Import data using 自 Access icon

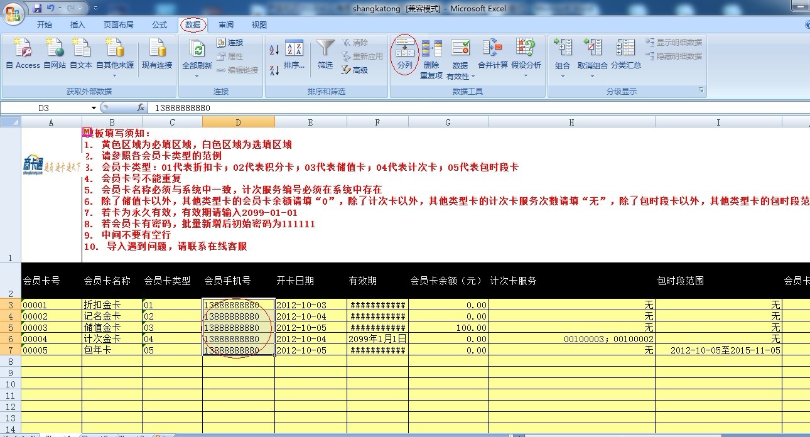point(23,49)
